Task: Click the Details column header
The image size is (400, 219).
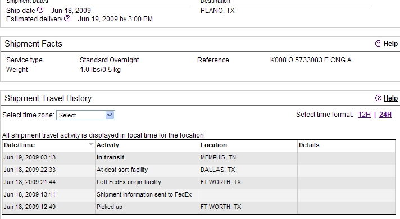Action: tap(309, 145)
